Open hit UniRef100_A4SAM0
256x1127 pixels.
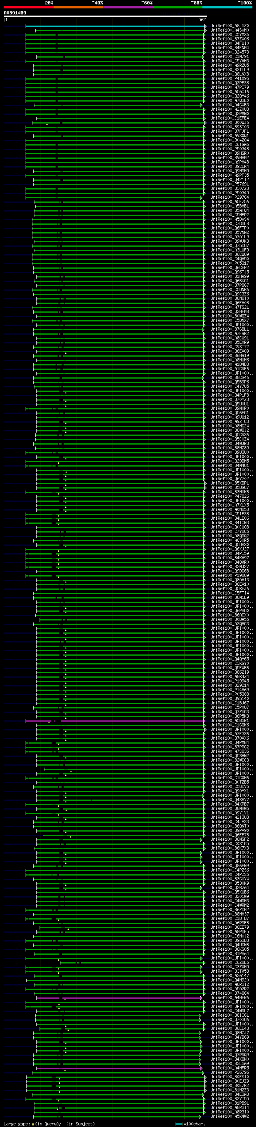pyautogui.click(x=230, y=30)
